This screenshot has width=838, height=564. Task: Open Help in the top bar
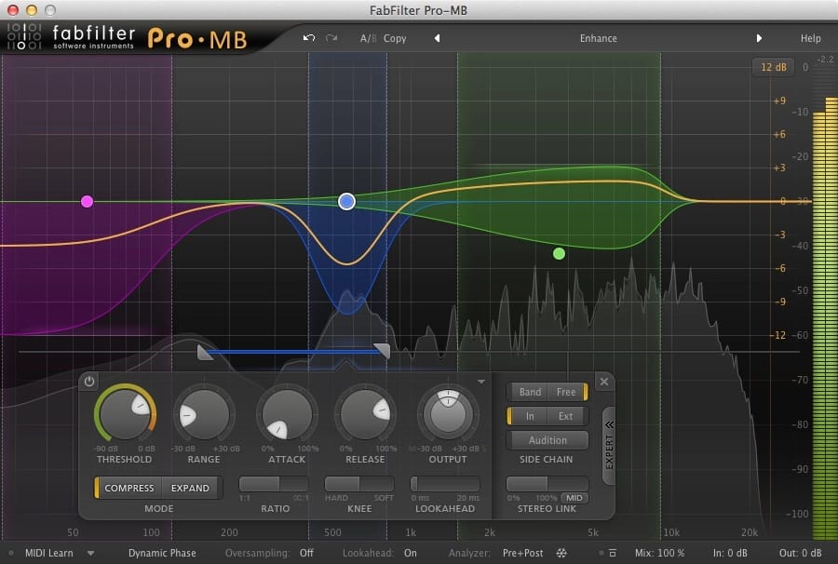(x=810, y=38)
